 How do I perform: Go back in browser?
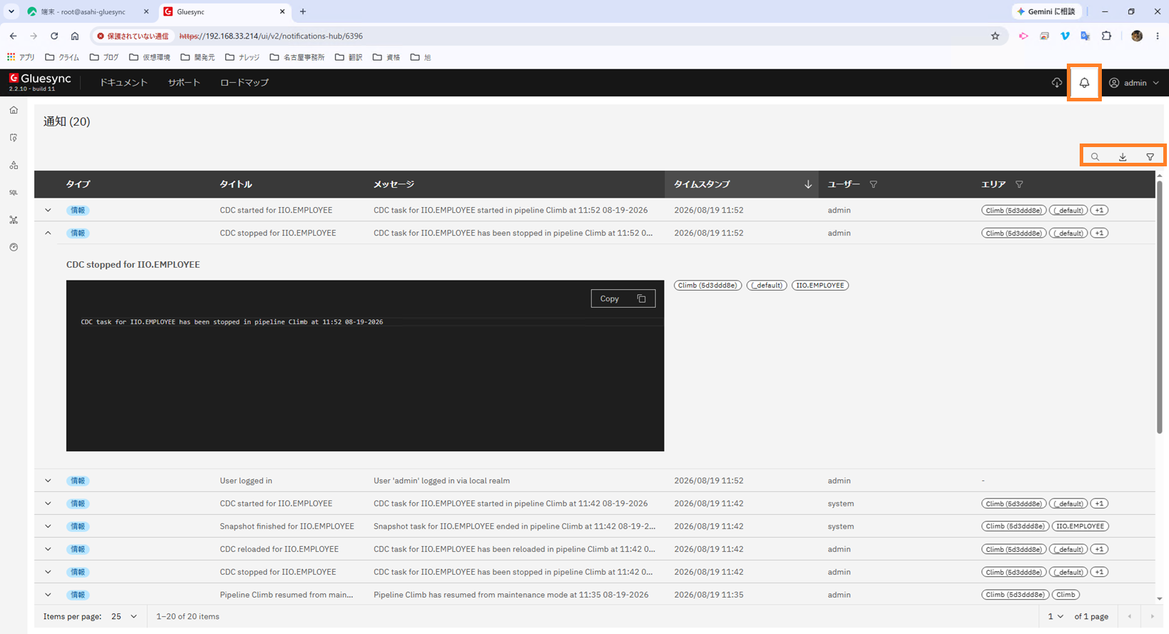coord(13,36)
